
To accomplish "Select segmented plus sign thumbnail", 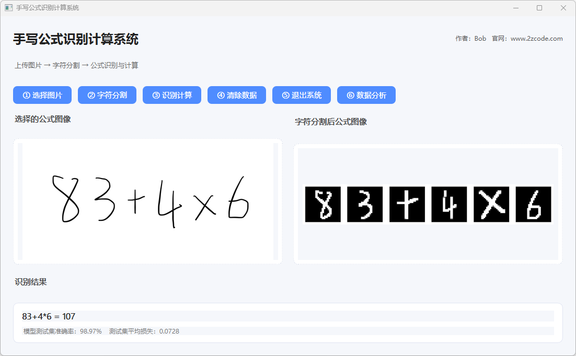I will tap(407, 204).
